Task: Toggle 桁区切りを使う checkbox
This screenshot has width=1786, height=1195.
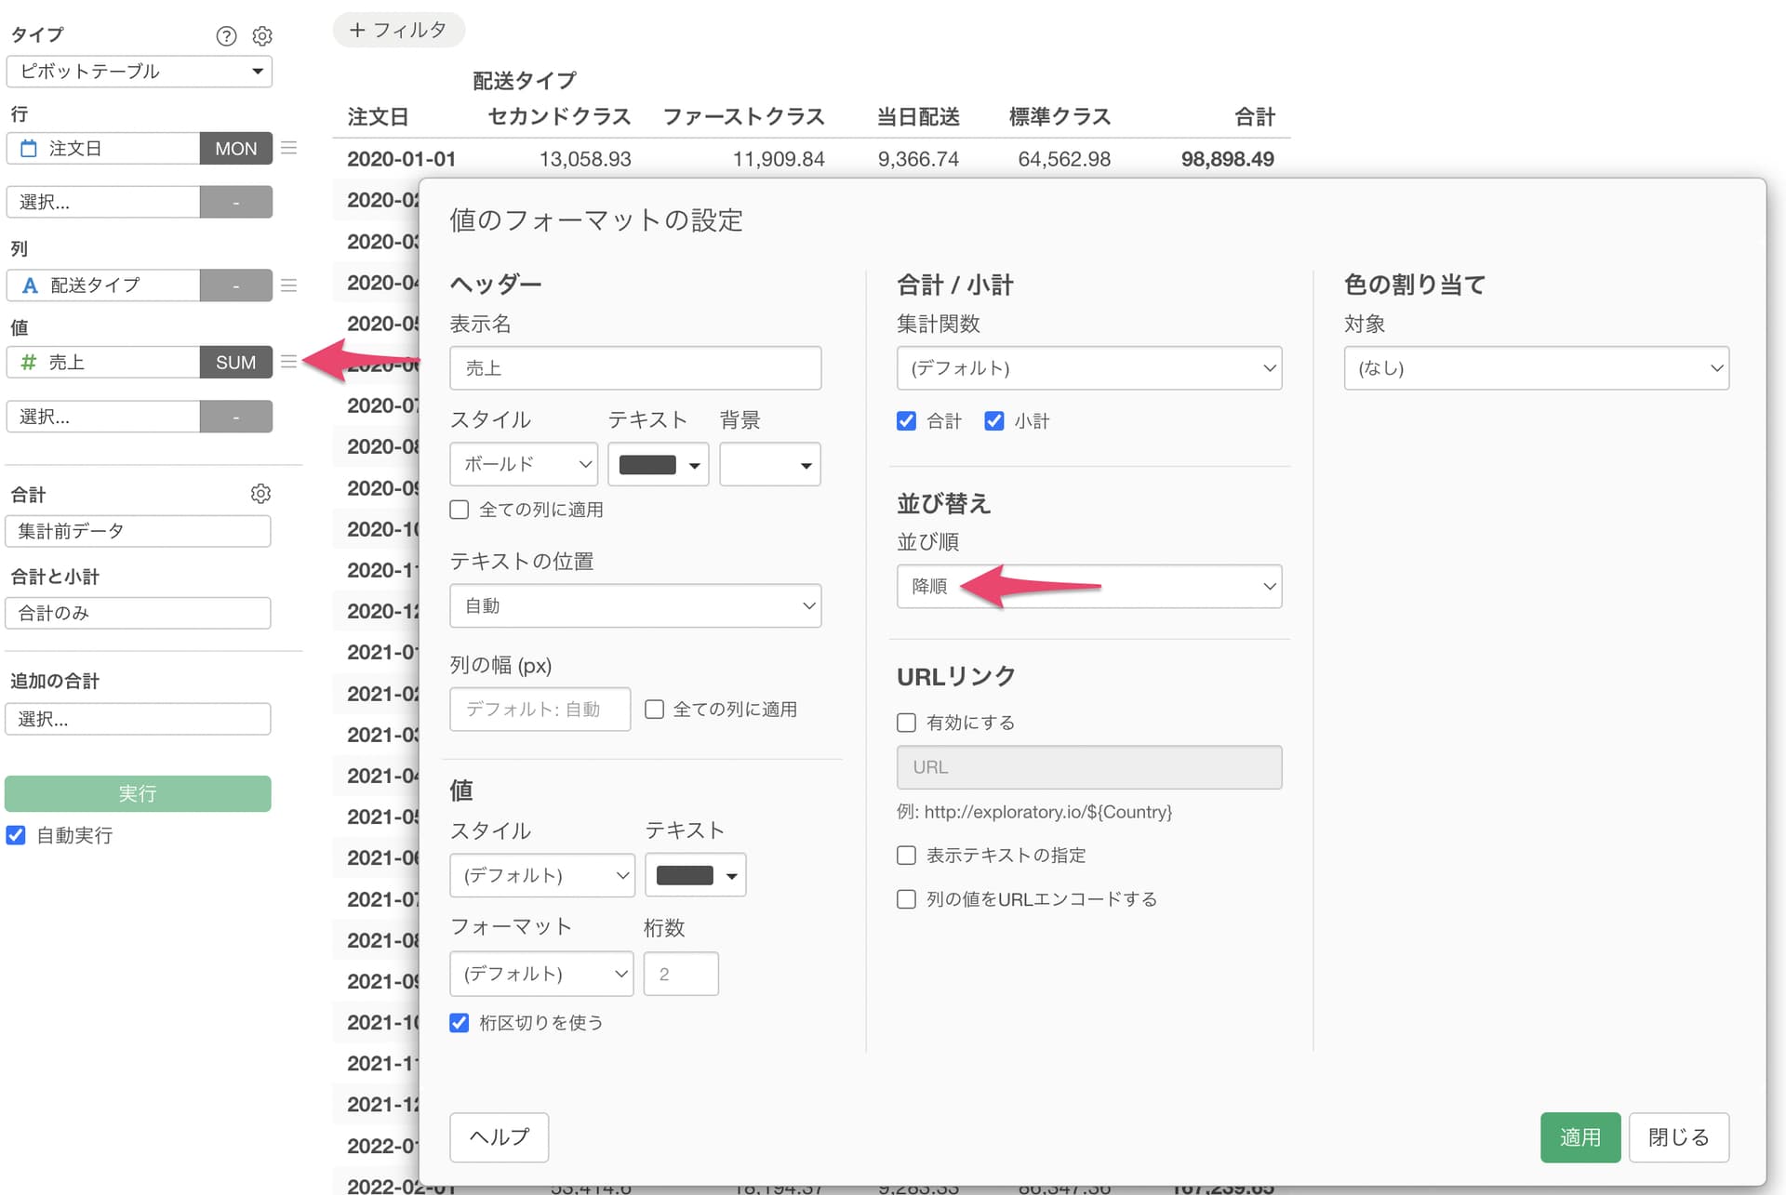Action: (459, 1023)
